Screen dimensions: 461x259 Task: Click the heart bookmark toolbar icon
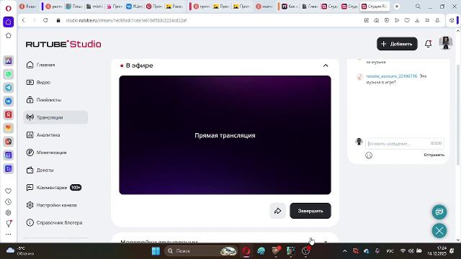[x=407, y=20]
